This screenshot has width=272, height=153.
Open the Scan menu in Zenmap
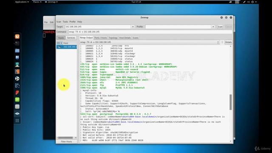(59, 22)
